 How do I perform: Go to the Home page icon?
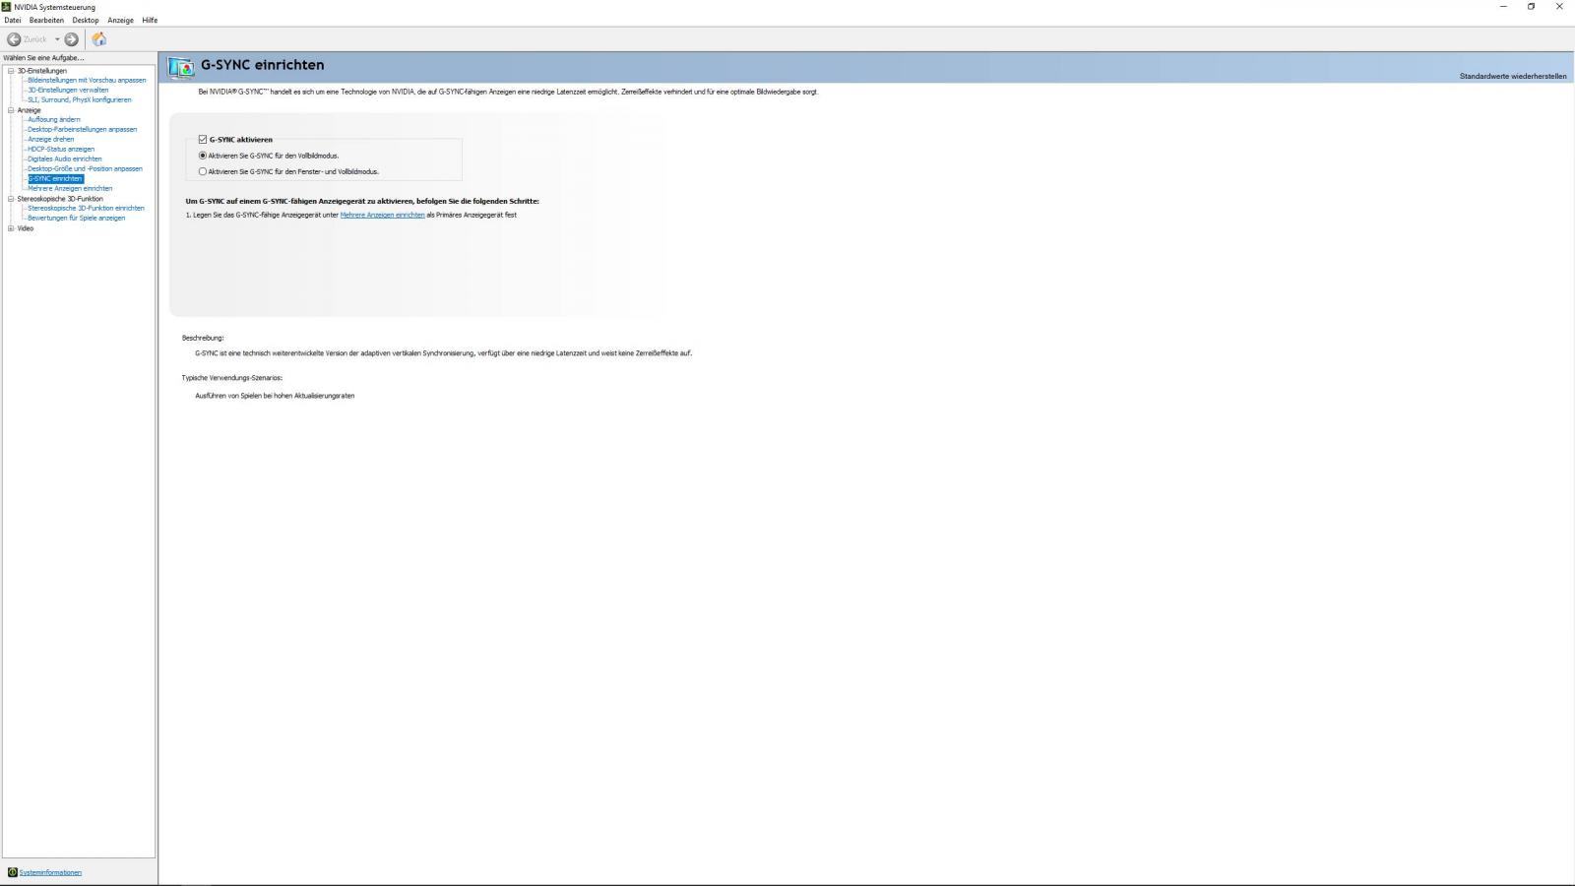click(98, 39)
